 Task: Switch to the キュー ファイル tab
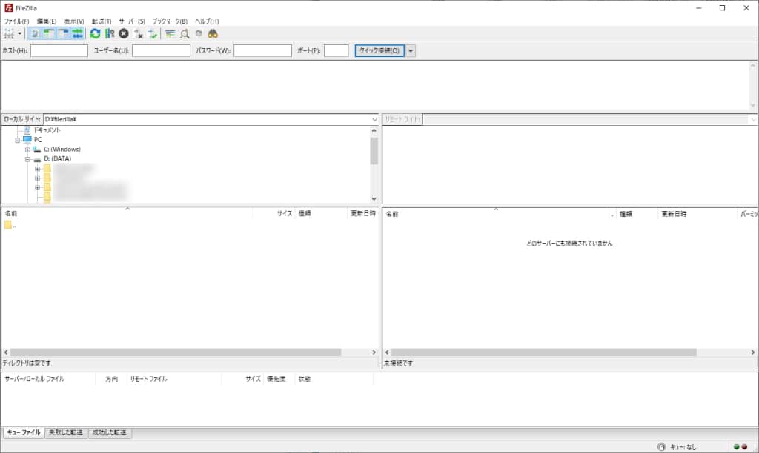(x=24, y=433)
